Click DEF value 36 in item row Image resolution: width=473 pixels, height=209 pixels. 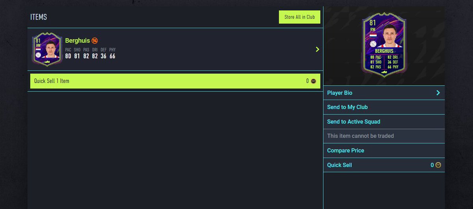pos(103,56)
